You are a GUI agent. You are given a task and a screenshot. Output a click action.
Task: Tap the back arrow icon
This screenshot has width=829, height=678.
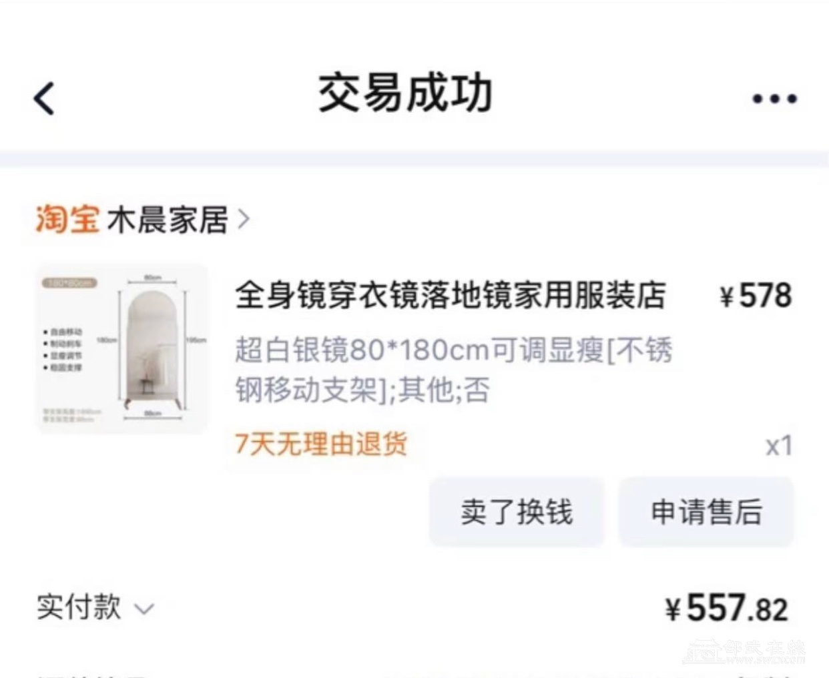[44, 99]
